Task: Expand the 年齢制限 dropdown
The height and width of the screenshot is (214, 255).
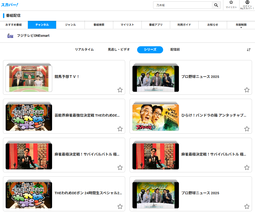Action: (x=241, y=25)
